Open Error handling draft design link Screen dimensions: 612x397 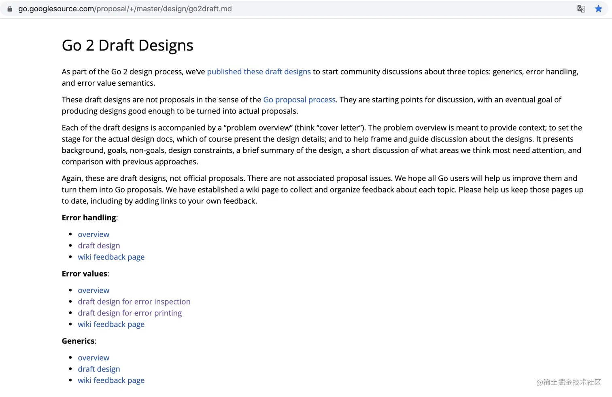[x=99, y=246]
